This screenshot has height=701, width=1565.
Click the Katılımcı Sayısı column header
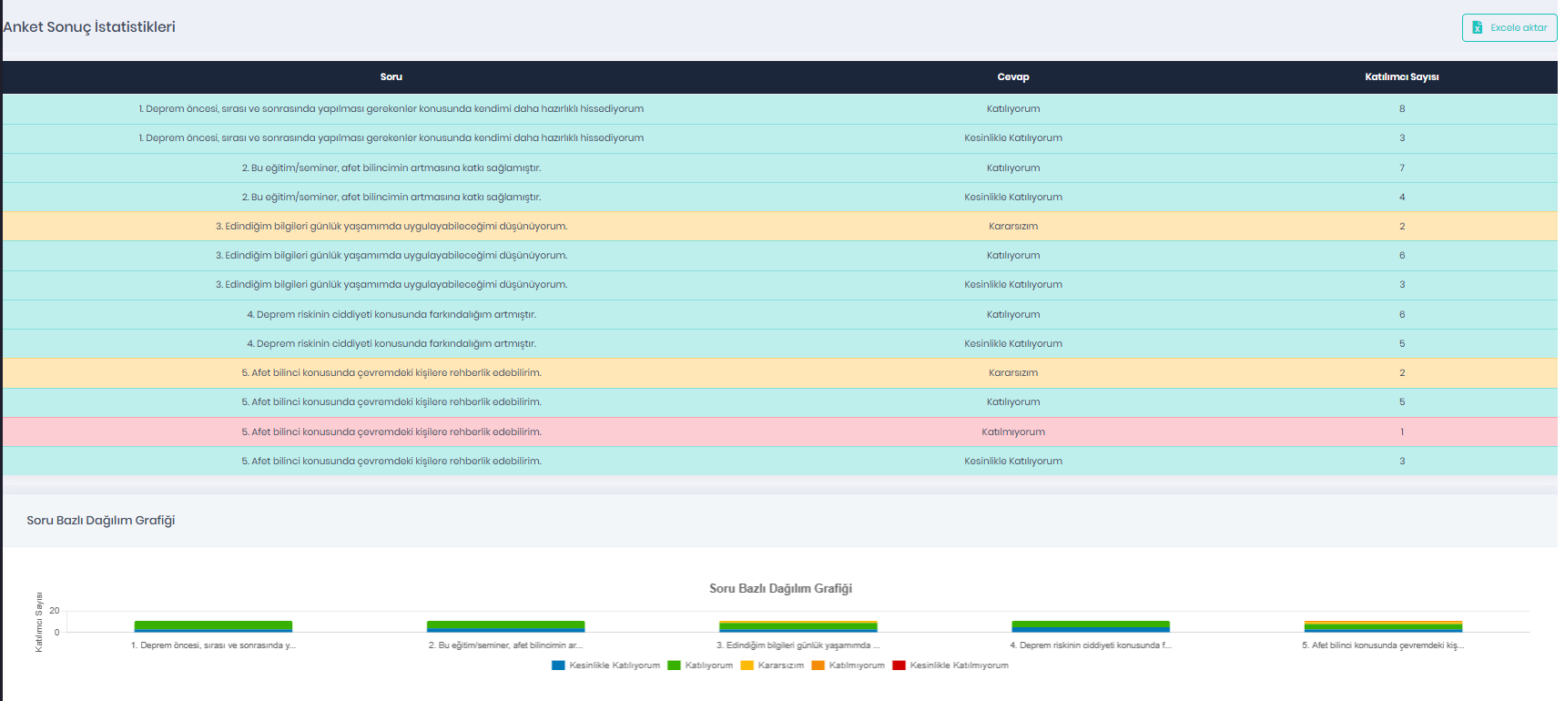tap(1401, 77)
